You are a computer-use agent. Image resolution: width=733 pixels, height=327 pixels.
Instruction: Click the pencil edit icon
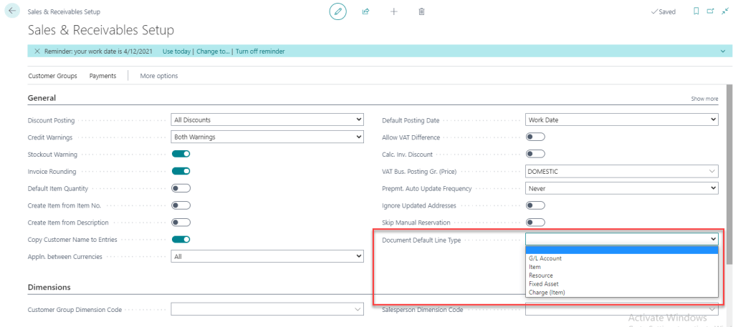pyautogui.click(x=337, y=12)
